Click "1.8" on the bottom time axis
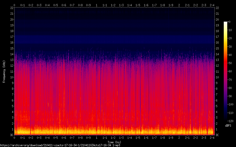 click(162, 138)
